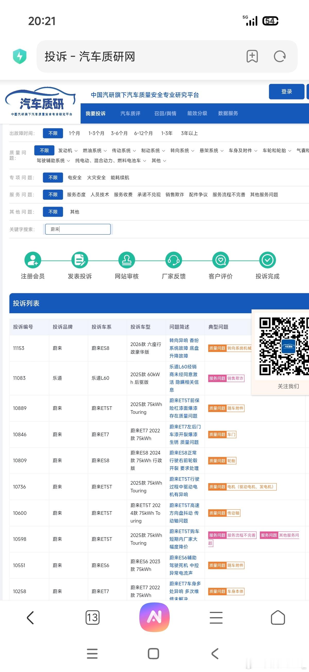Launch the AI assistant button
The image size is (309, 672).
point(154,617)
